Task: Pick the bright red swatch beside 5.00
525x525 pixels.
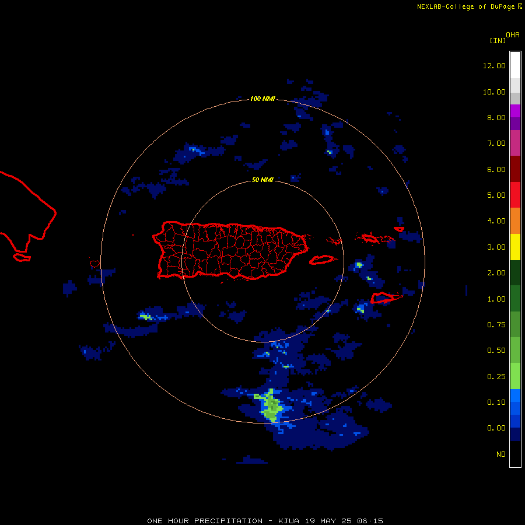Action: pos(515,195)
